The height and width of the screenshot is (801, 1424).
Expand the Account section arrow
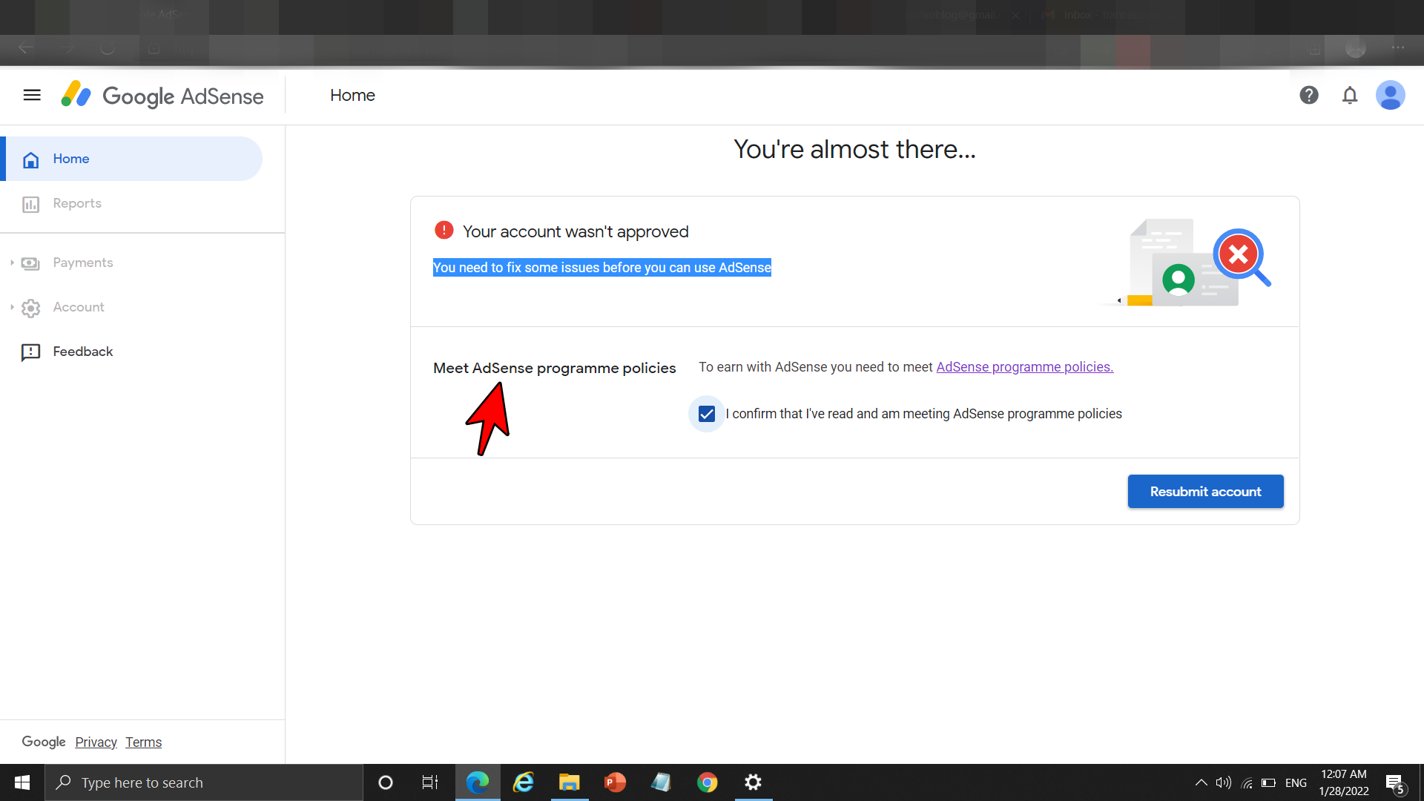[12, 307]
